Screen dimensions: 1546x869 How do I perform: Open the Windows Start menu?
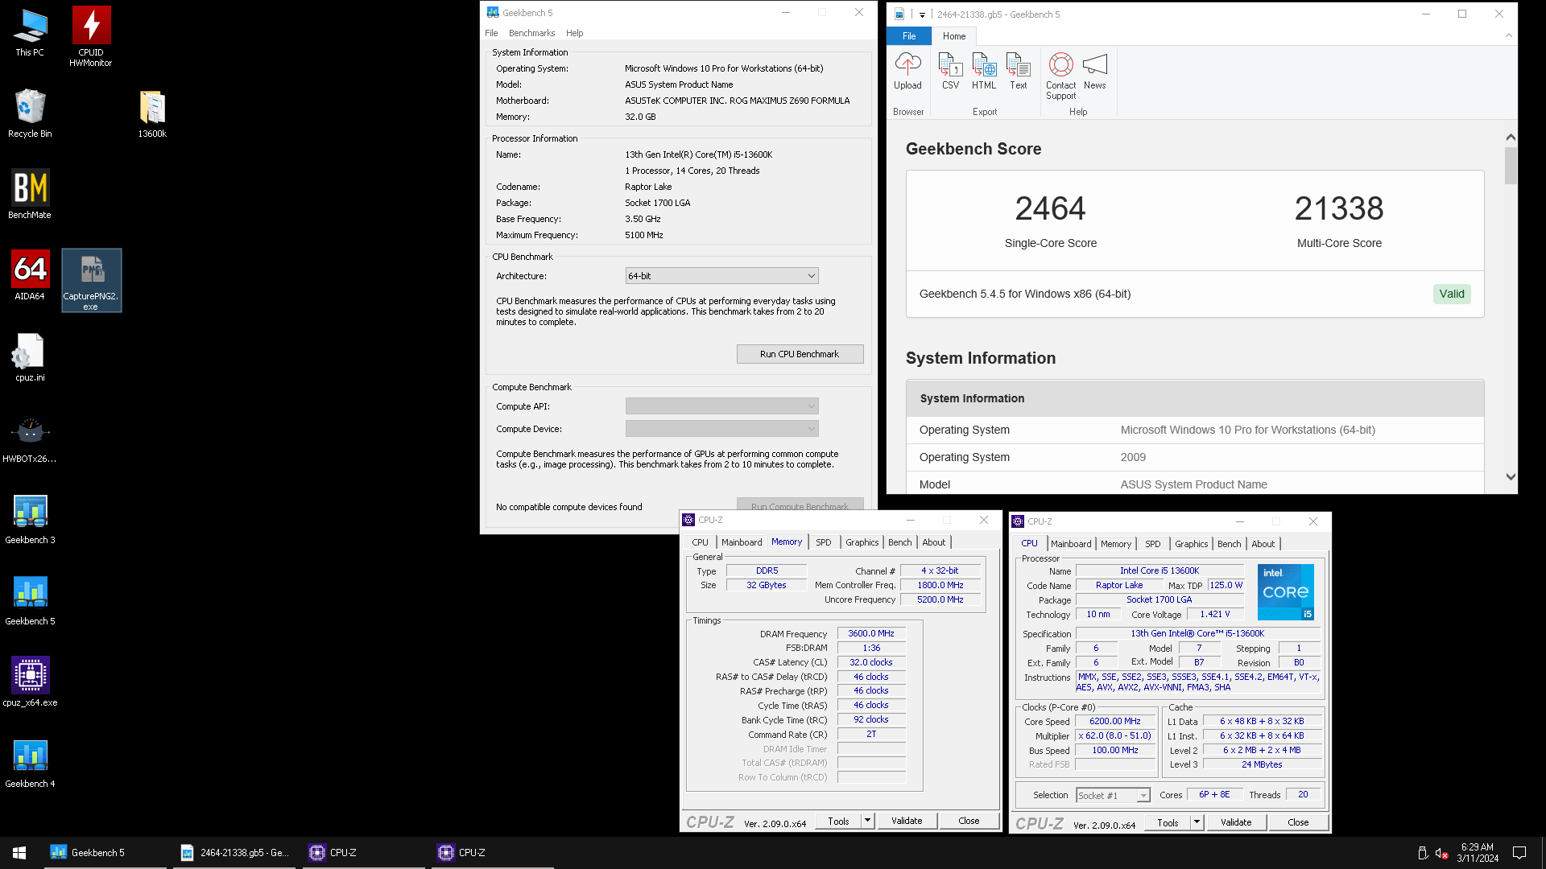coord(19,853)
